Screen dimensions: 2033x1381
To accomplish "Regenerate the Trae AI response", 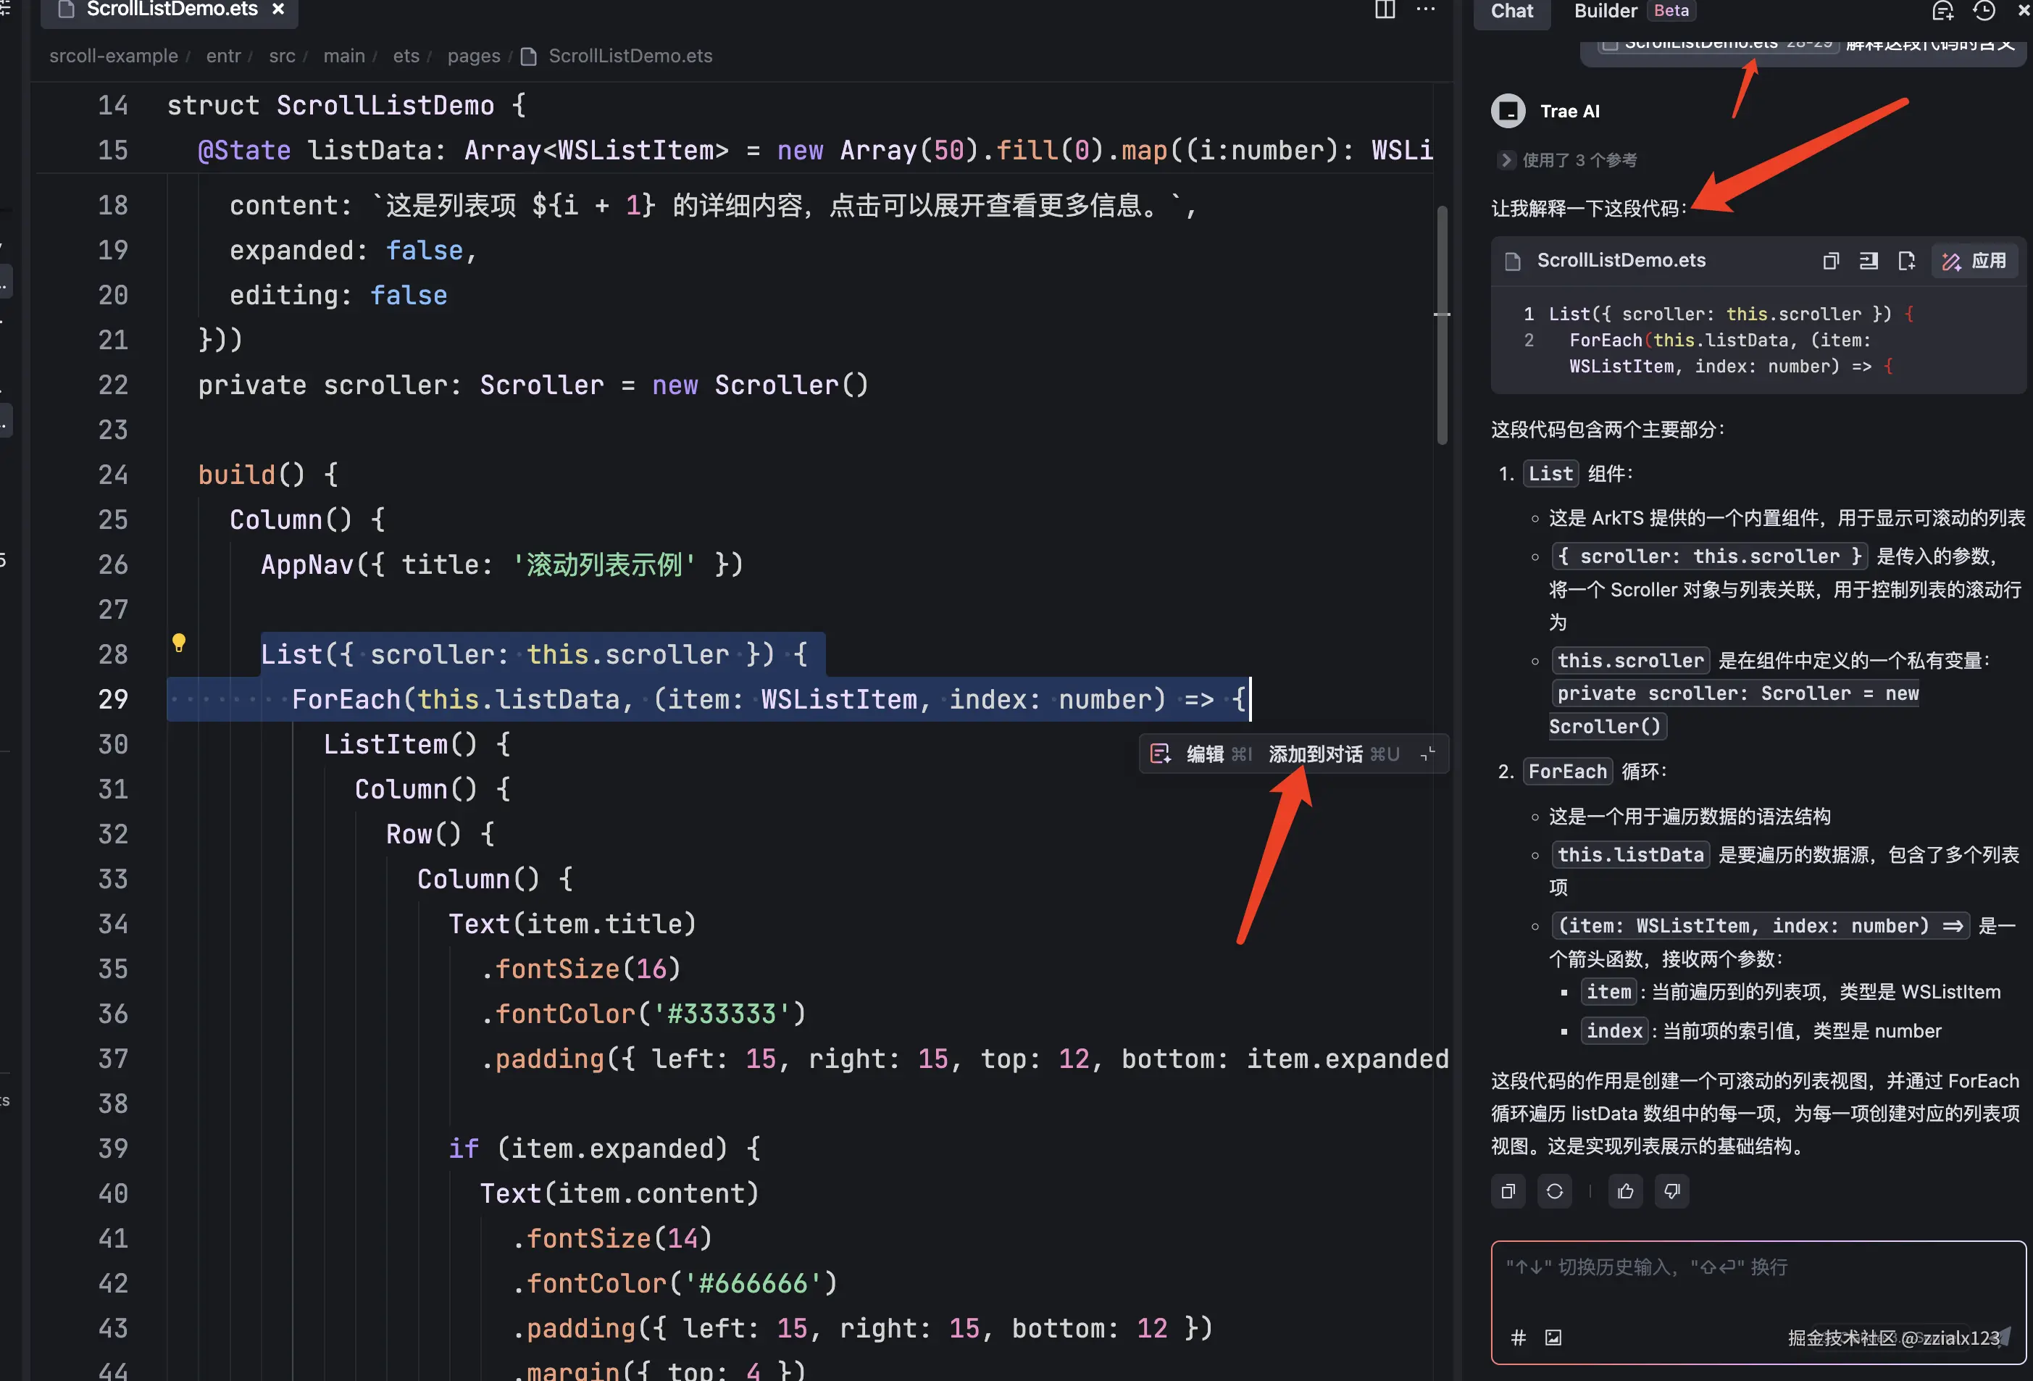I will coord(1553,1191).
